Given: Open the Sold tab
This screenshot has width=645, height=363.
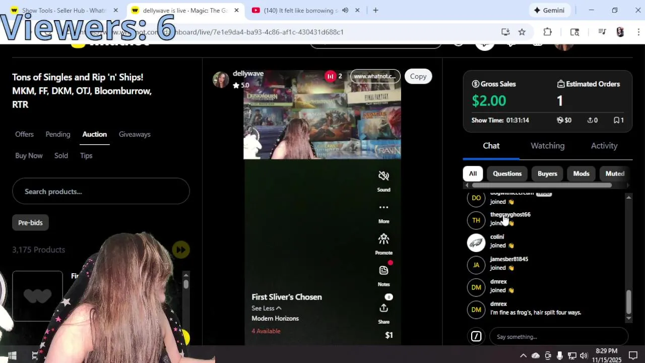Looking at the screenshot, I should click(x=61, y=155).
